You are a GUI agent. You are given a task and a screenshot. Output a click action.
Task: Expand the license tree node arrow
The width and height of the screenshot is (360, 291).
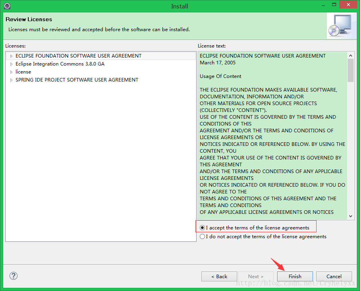pos(11,72)
